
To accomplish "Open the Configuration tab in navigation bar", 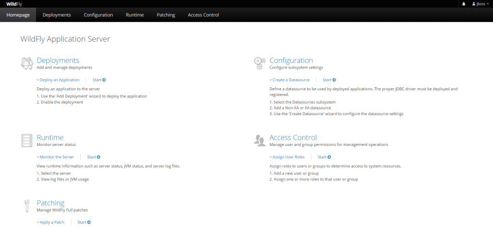I will tap(98, 15).
